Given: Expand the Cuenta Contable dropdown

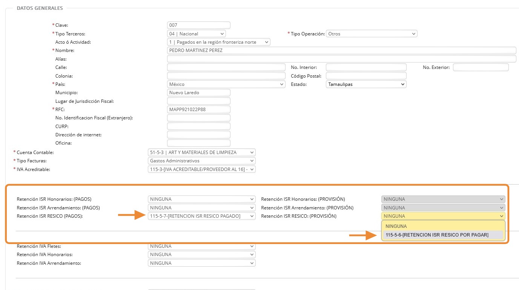Looking at the screenshot, I should tap(202, 153).
